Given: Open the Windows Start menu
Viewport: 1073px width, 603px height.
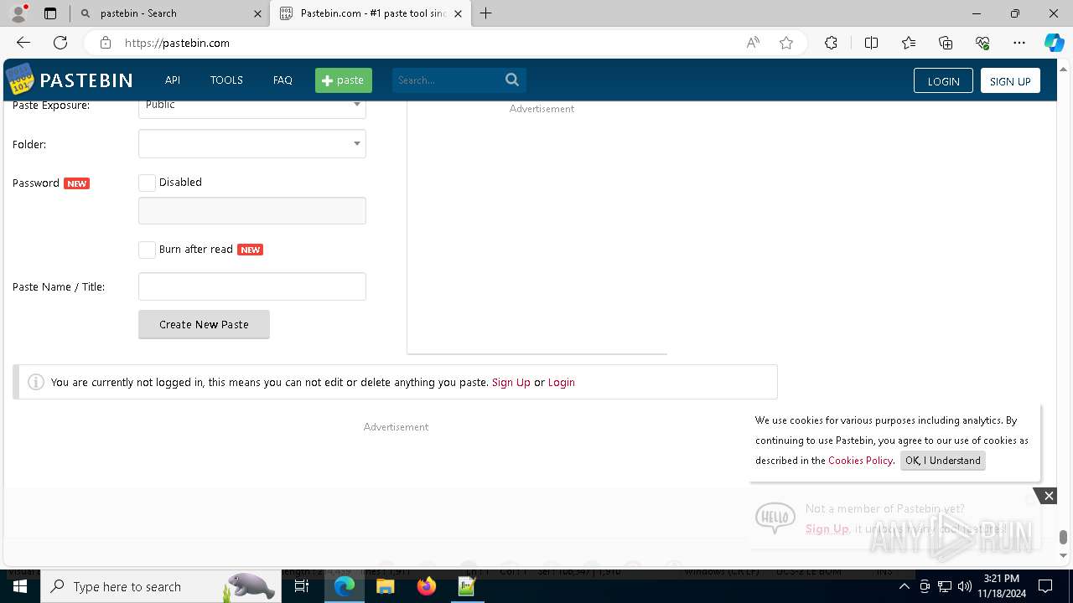Looking at the screenshot, I should point(20,586).
